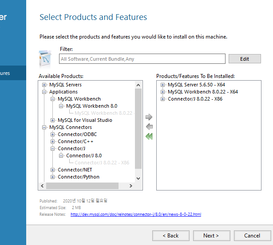The width and height of the screenshot is (273, 245).
Task: Click the Back button
Action: pos(171,236)
